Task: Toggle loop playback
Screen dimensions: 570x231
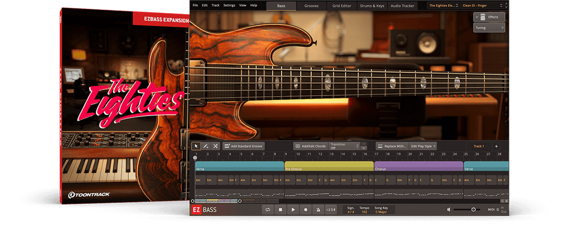Action: click(x=268, y=209)
